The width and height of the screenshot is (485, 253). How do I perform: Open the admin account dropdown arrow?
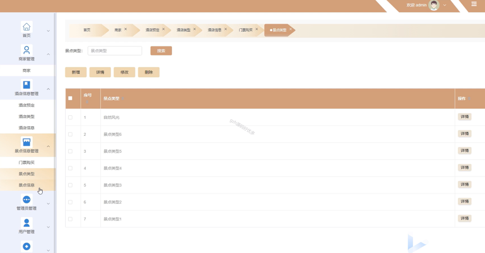click(x=444, y=5)
